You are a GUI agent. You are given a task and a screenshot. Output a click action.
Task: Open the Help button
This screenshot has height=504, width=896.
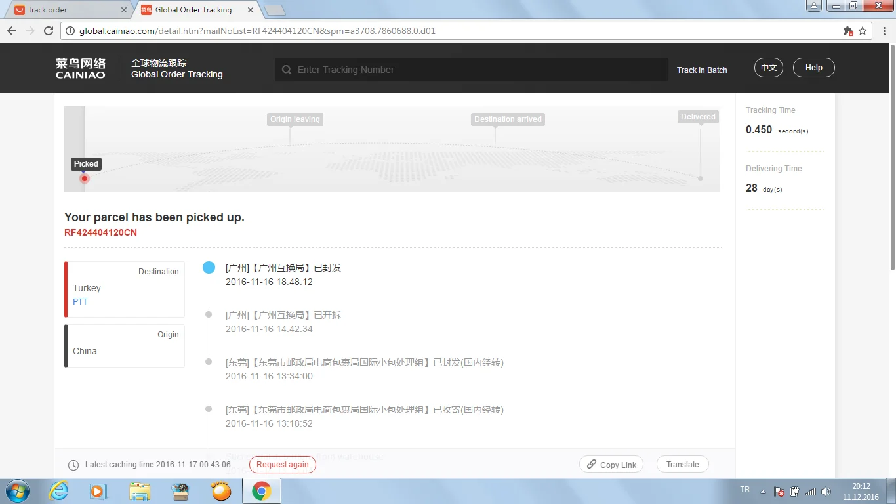coord(813,68)
